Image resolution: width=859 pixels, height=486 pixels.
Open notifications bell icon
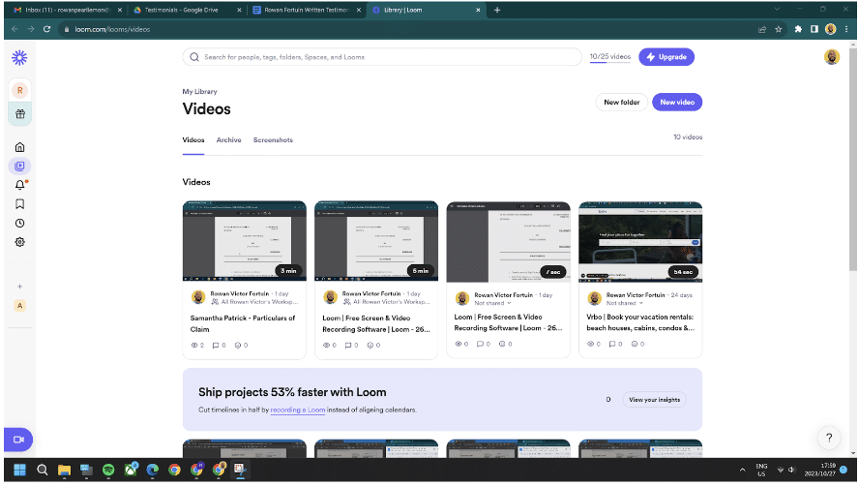(x=19, y=185)
